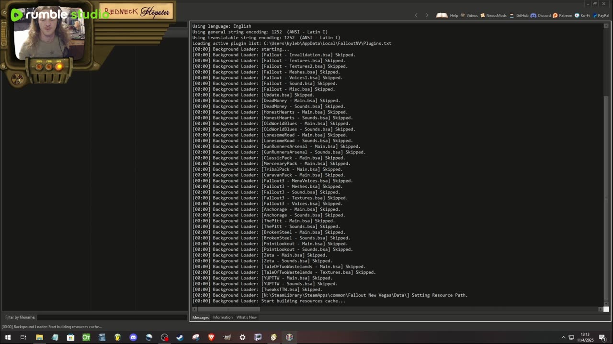Image resolution: width=613 pixels, height=344 pixels.
Task: Open Brave browser from the taskbar
Action: coord(211,337)
